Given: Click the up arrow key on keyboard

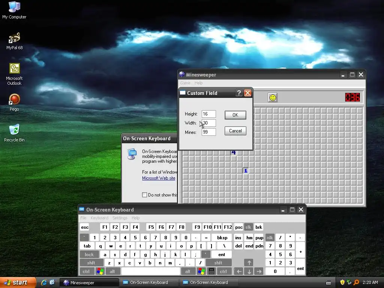Looking at the screenshot, I should click(x=249, y=263).
